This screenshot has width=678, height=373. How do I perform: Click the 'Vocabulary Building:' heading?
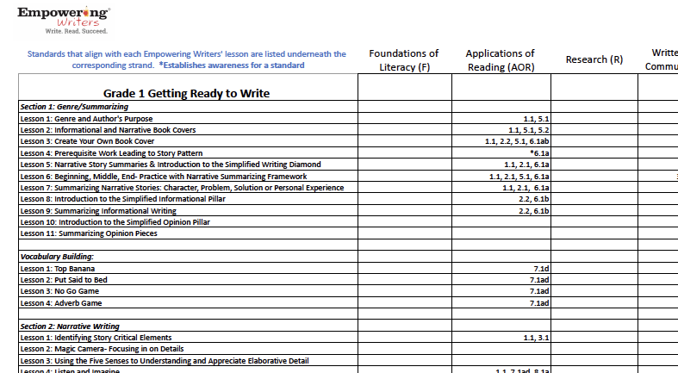tap(57, 257)
